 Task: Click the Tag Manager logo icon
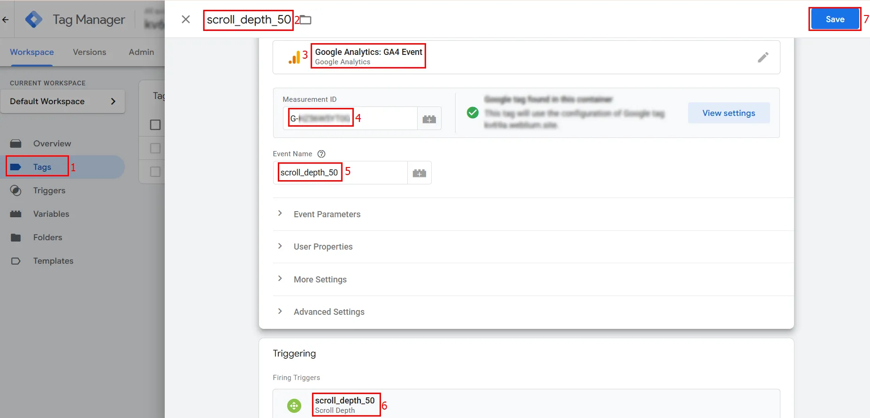(x=34, y=20)
